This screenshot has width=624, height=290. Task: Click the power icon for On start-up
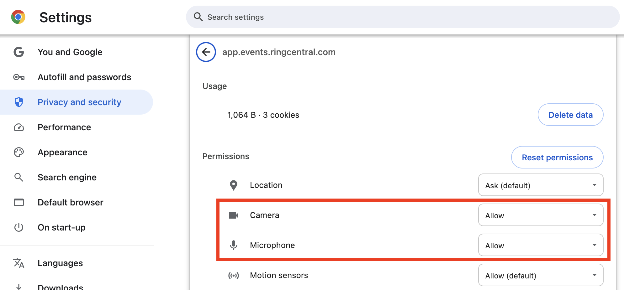coord(19,227)
